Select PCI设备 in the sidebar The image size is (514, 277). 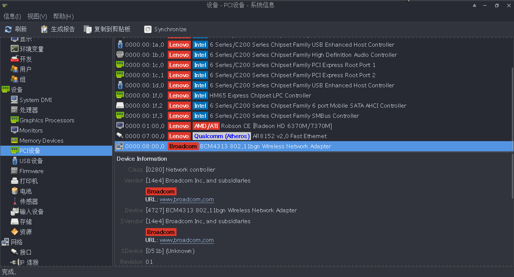pos(56,151)
